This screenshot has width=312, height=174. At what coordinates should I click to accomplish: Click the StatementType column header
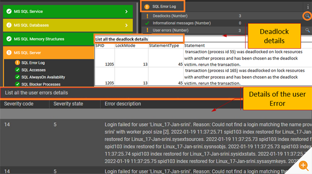click(x=164, y=46)
